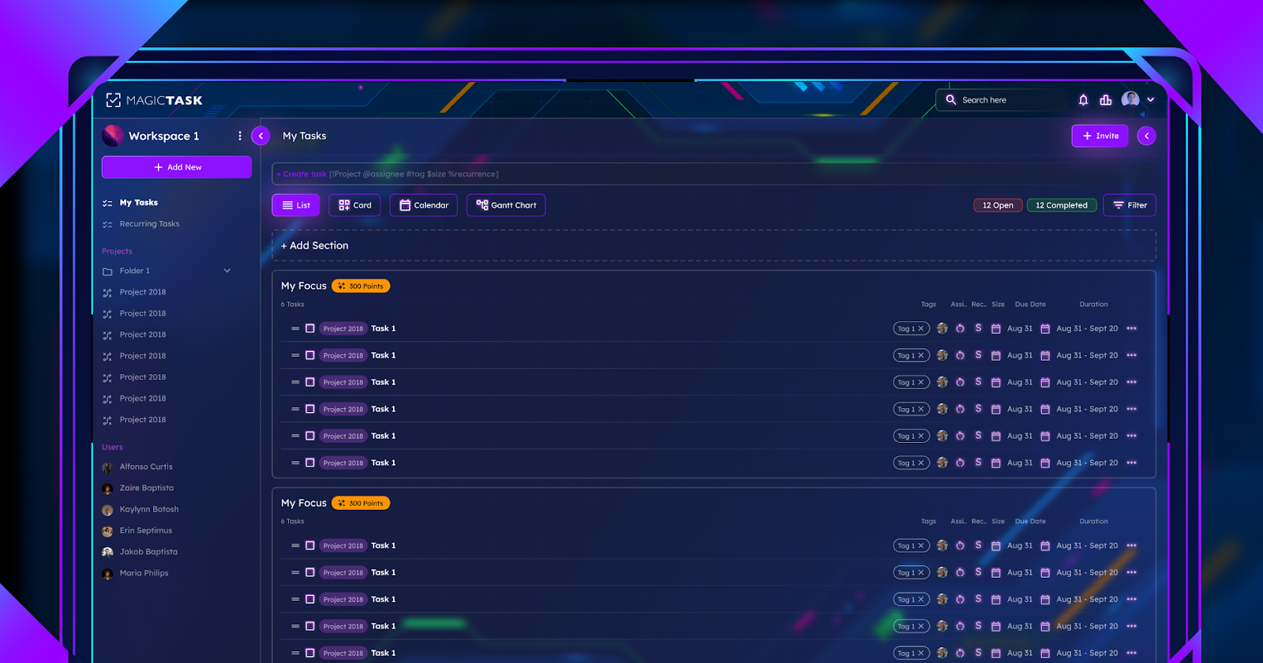Check the first Task 1 checkbox
Viewport: 1263px width, 663px height.
[310, 328]
